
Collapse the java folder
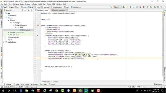click(x=6, y=18)
